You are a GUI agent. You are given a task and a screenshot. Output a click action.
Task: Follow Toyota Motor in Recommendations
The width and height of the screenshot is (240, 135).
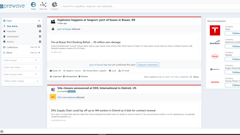point(232,85)
